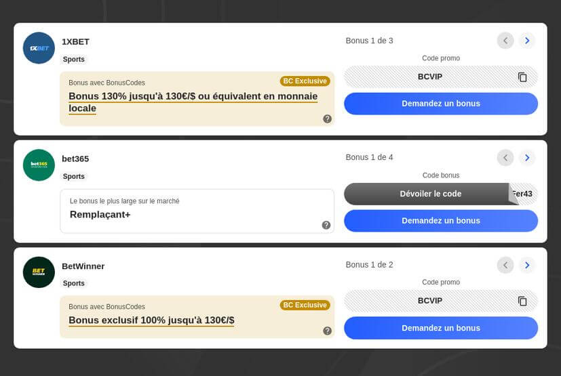Copy the 1XBET promo code BCVIP
Viewport: 561px width, 376px height.
[522, 77]
